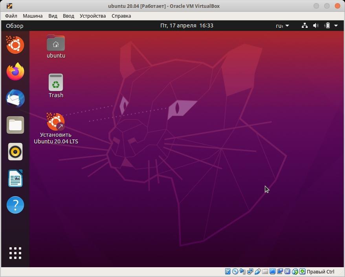Open the Вид menu
This screenshot has width=345, height=277.
point(53,16)
